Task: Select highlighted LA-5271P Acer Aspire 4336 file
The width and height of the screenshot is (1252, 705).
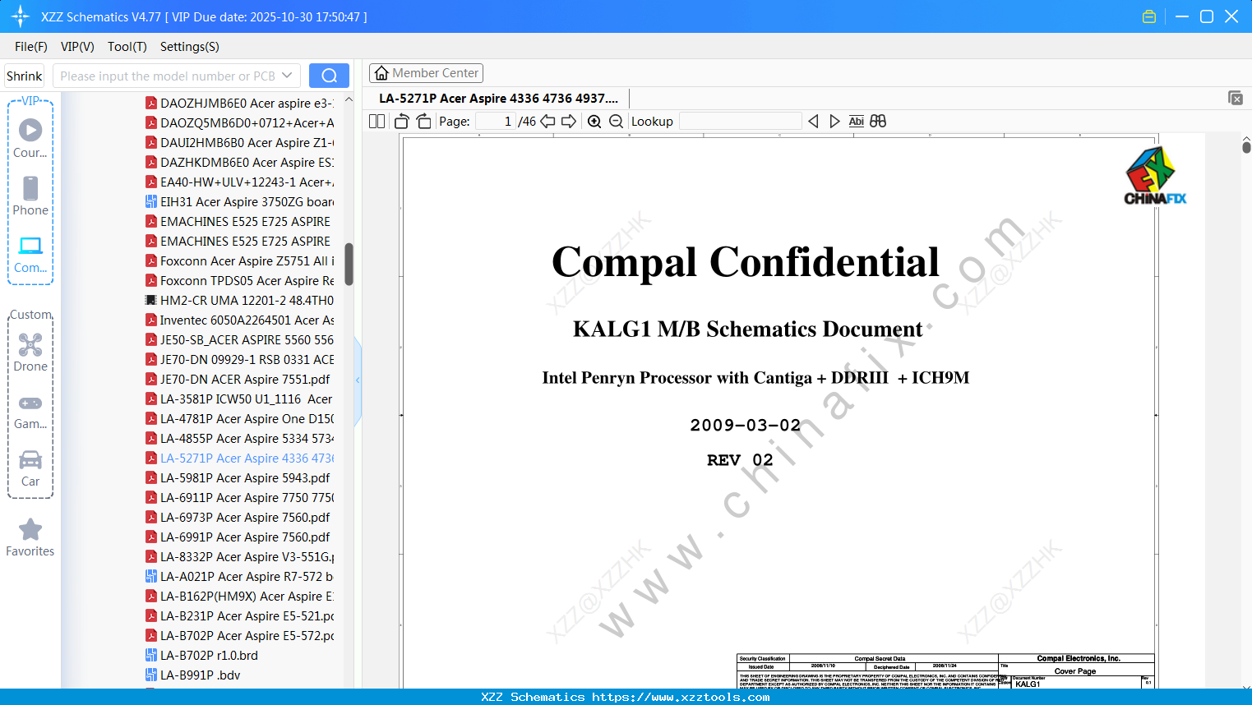Action: tap(239, 458)
